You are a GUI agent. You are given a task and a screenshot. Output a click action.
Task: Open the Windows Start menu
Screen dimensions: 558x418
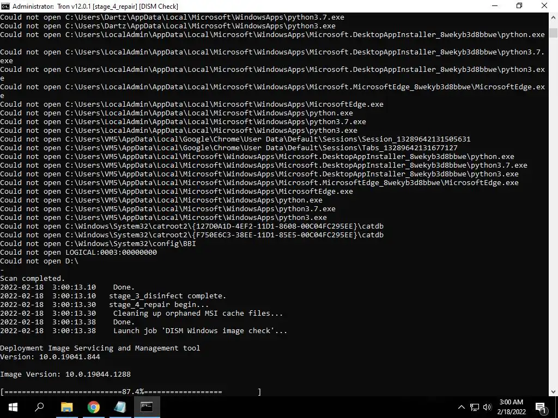coord(13,407)
